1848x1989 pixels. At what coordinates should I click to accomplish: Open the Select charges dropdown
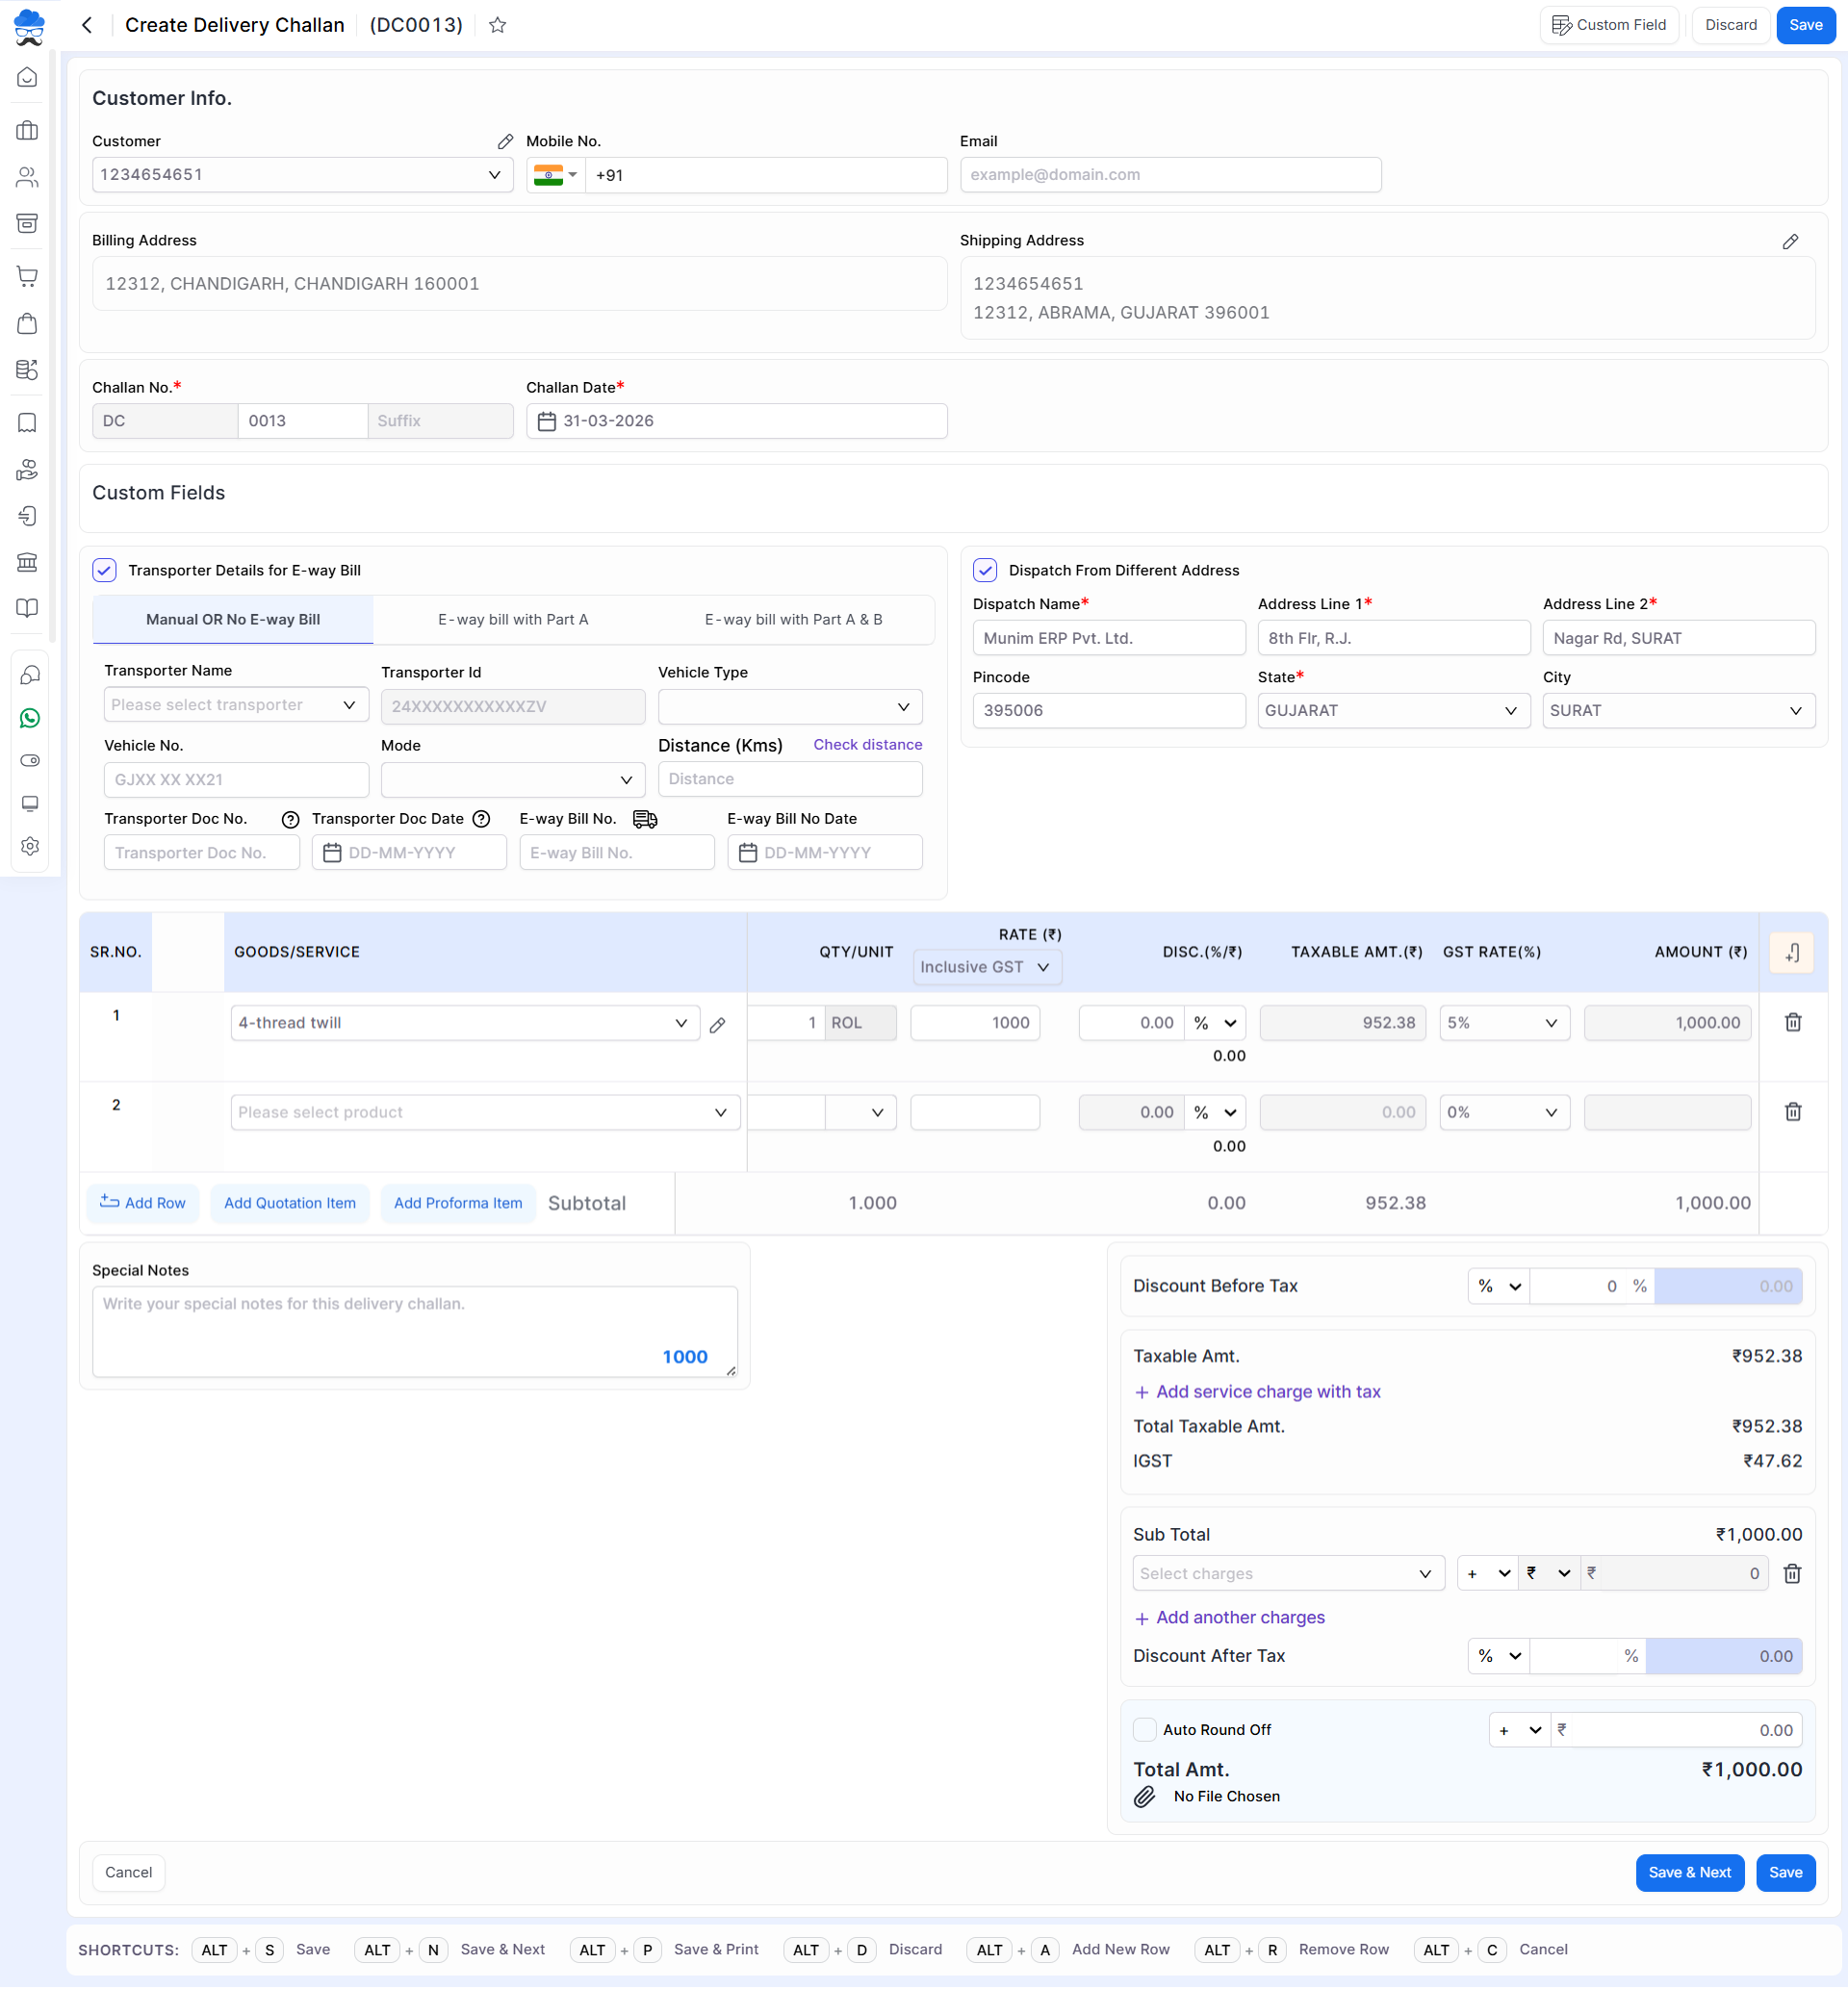tap(1287, 1573)
